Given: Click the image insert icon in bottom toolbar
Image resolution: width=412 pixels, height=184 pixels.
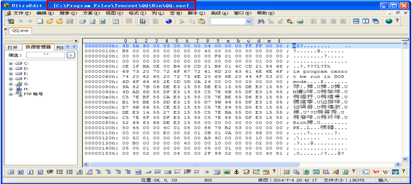Looking at the screenshot, I should [226, 172].
